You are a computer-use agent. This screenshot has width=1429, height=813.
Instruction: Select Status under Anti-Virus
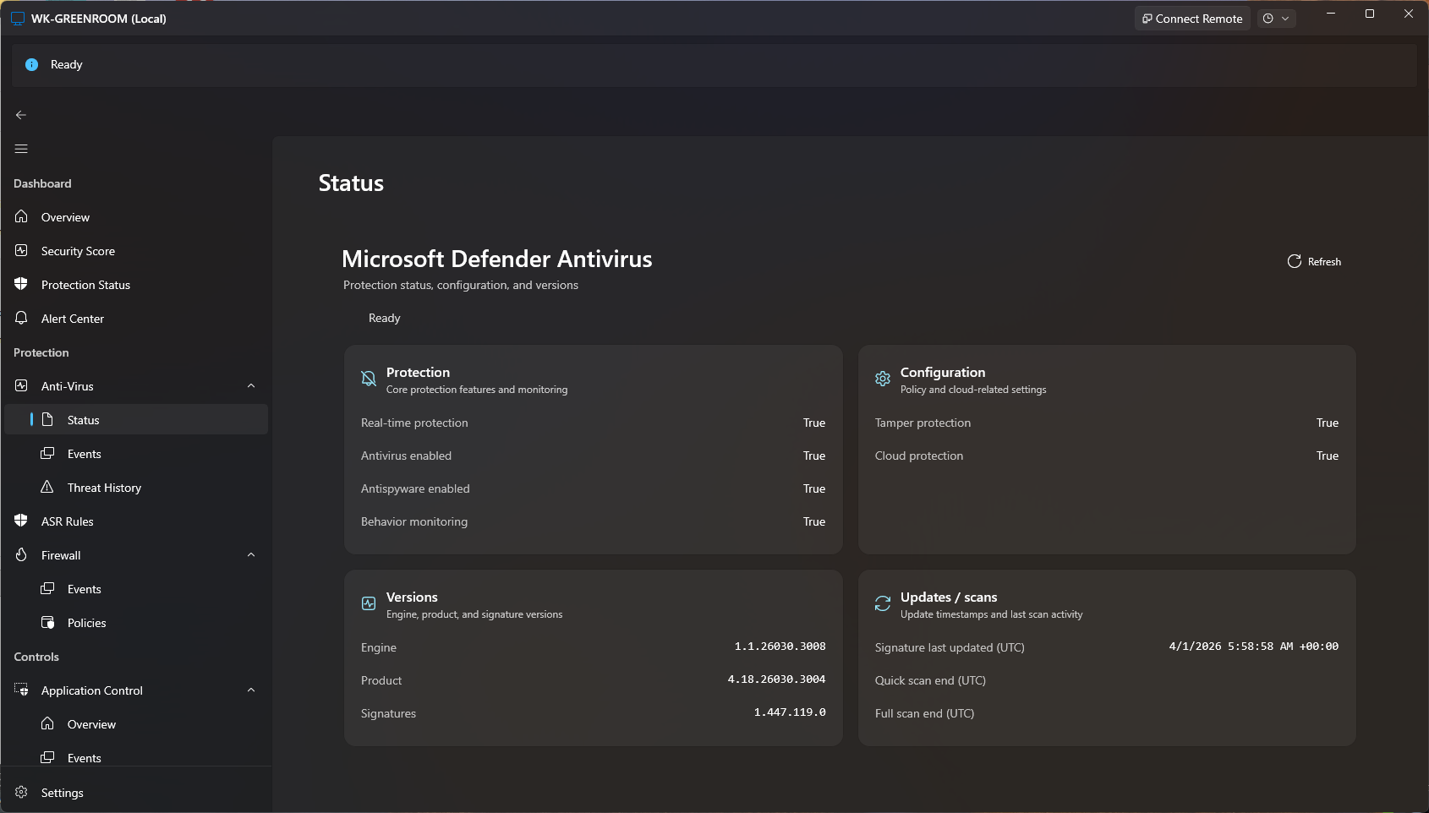point(83,419)
